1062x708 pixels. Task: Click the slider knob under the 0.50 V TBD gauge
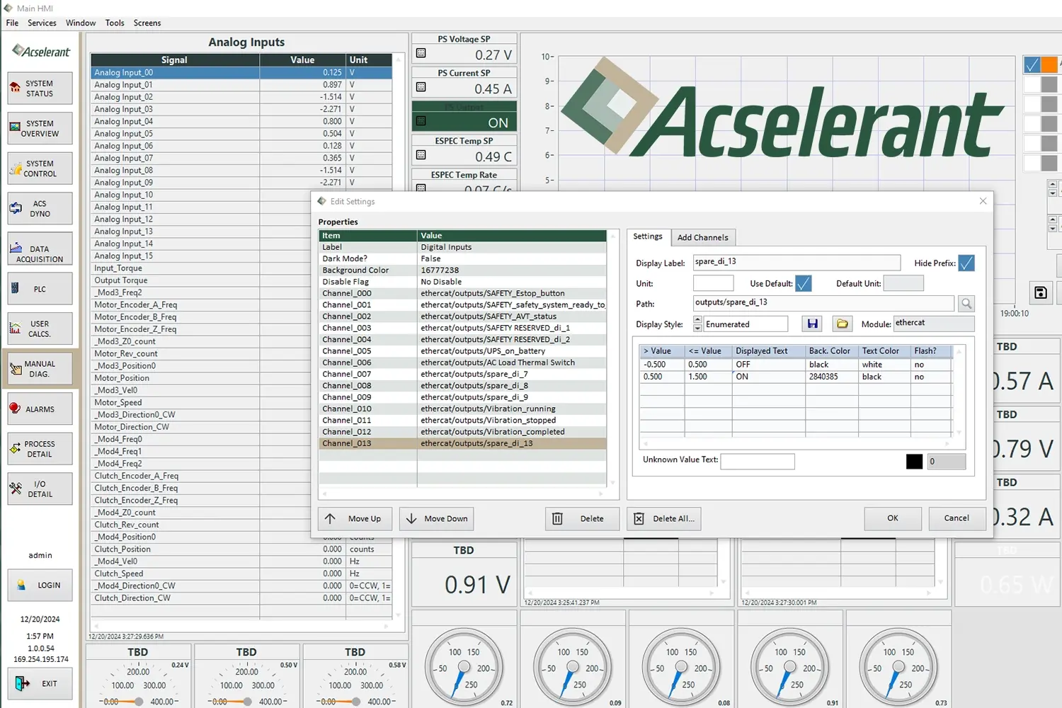[x=247, y=702]
